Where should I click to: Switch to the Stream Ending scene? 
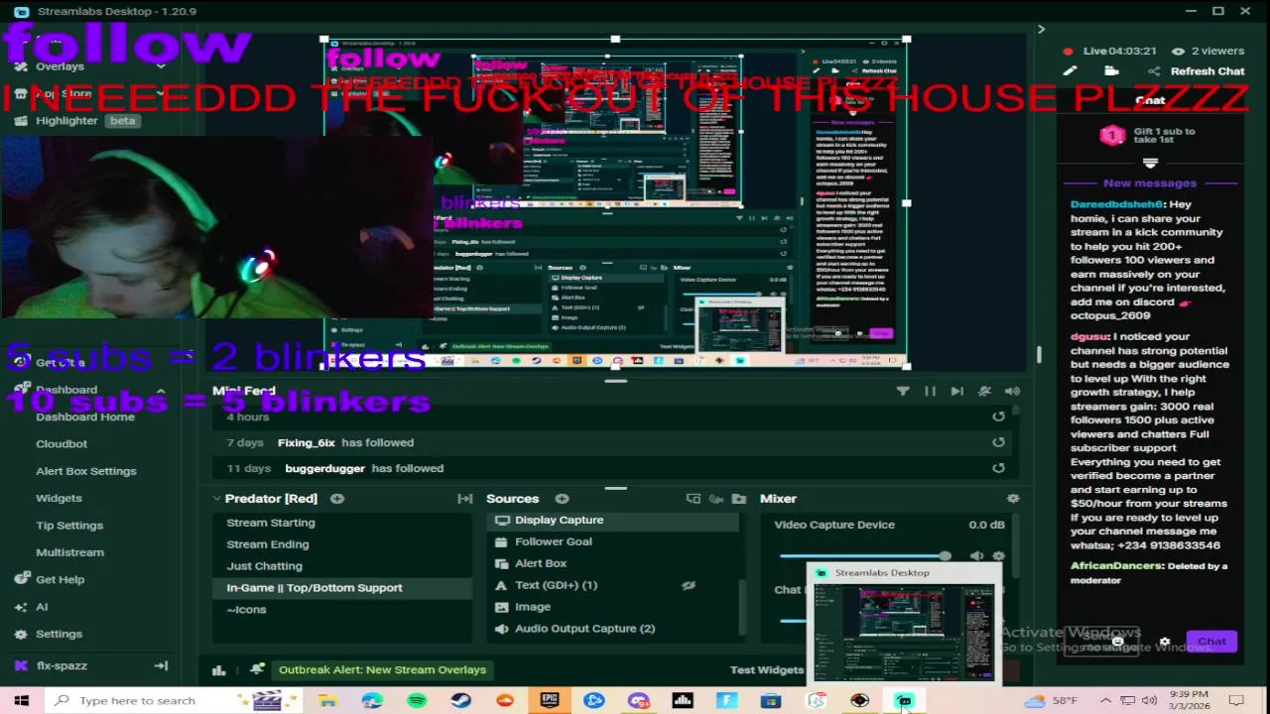tap(342, 544)
